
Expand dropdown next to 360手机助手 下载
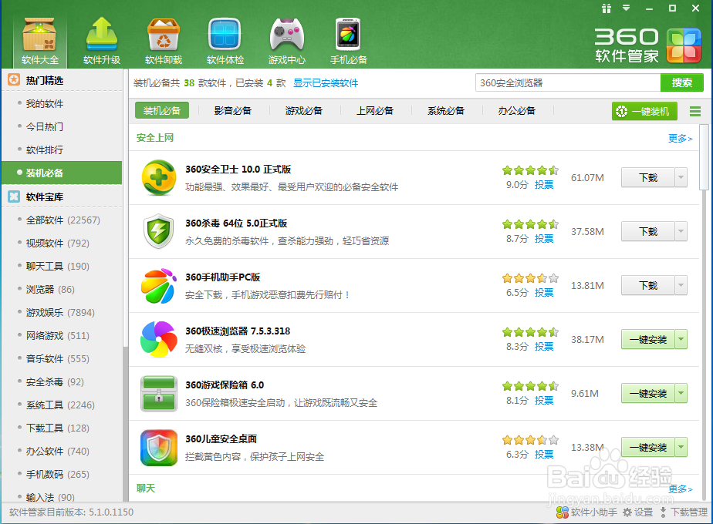pos(681,286)
